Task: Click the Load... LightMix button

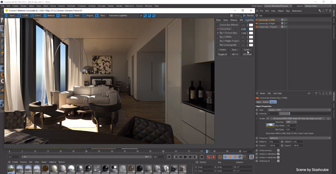Action: coord(247,50)
